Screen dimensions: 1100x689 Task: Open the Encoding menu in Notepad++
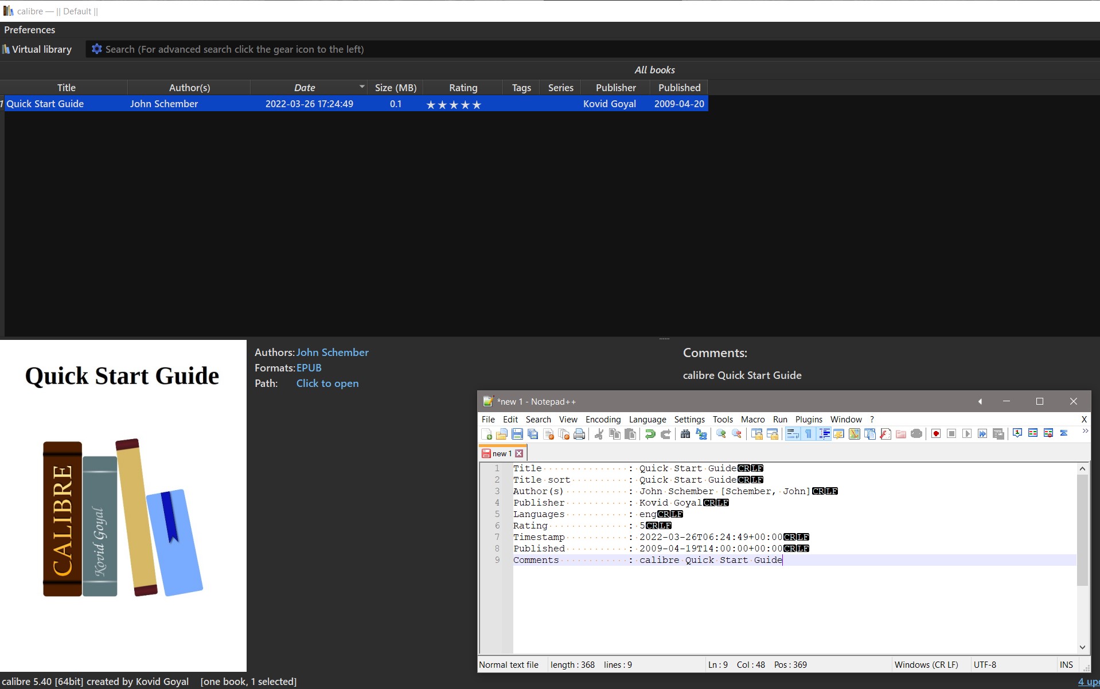click(603, 420)
